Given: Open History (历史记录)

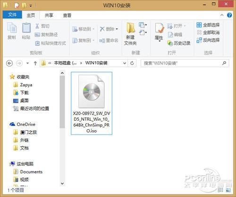Looking at the screenshot, I should tap(179, 43).
